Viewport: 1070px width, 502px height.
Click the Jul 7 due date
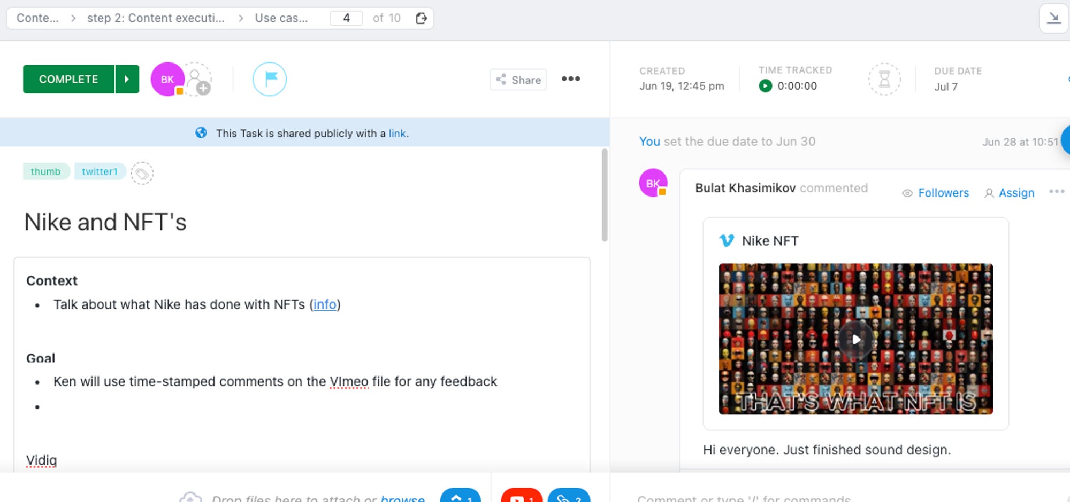coord(946,87)
